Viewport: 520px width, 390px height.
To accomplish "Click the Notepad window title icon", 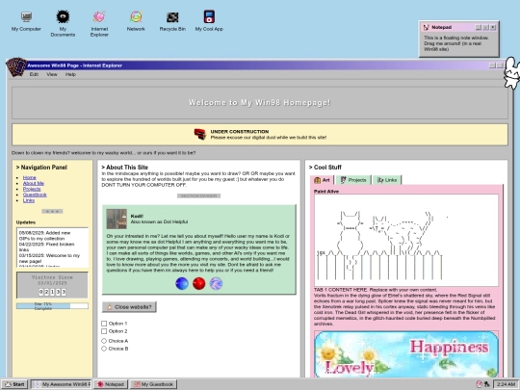I will 427,27.
